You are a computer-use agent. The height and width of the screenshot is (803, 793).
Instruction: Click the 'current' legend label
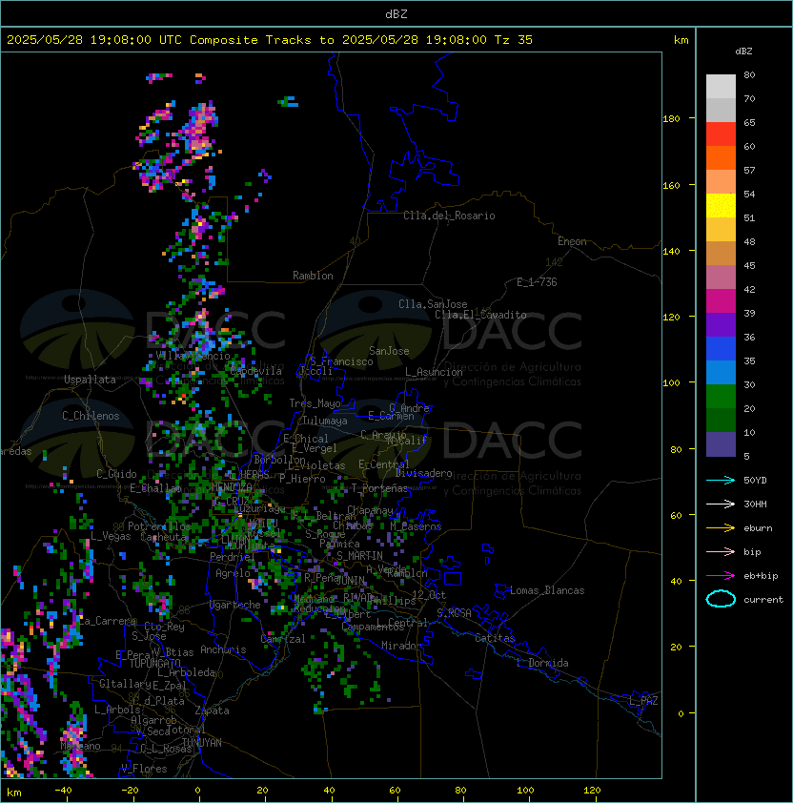tap(763, 600)
